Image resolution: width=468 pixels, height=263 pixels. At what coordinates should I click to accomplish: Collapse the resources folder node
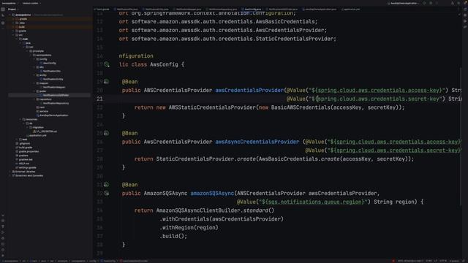pyautogui.click(x=20, y=119)
